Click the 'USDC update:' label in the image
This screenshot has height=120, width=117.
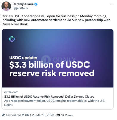click(x=23, y=58)
